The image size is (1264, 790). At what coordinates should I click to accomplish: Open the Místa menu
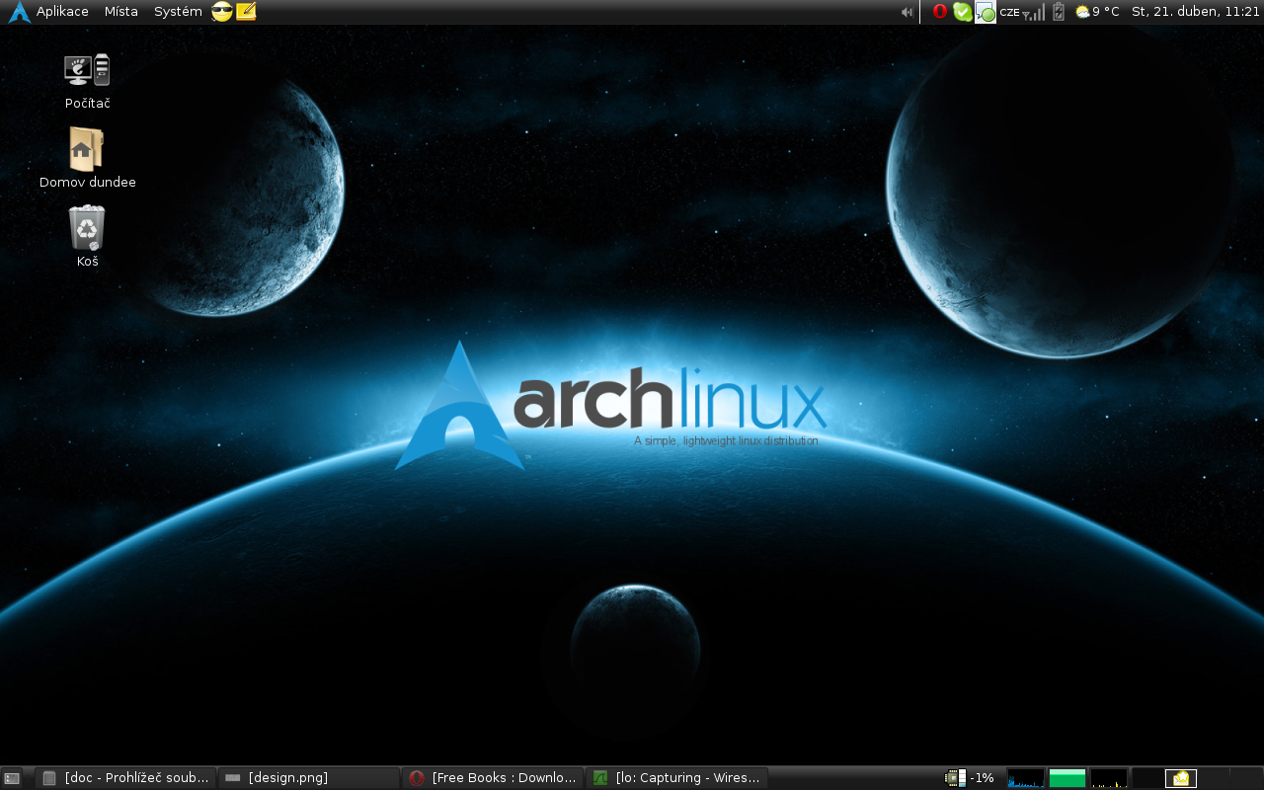click(121, 12)
